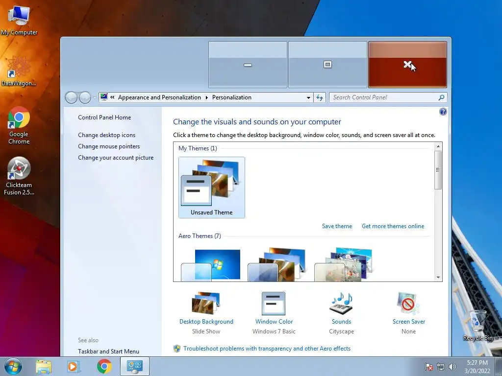
Task: Select Personalization window taskbar button
Action: click(135, 366)
